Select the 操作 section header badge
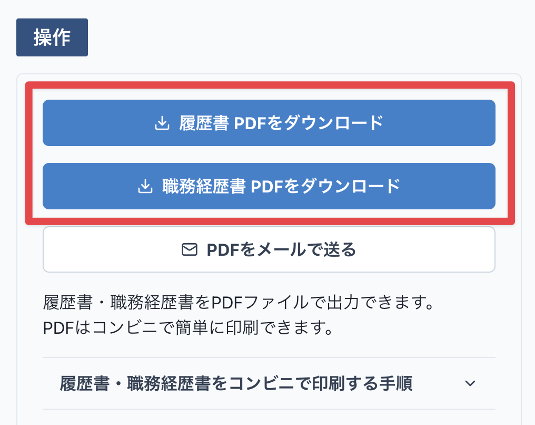Screen dimensions: 535x425 [x=52, y=37]
